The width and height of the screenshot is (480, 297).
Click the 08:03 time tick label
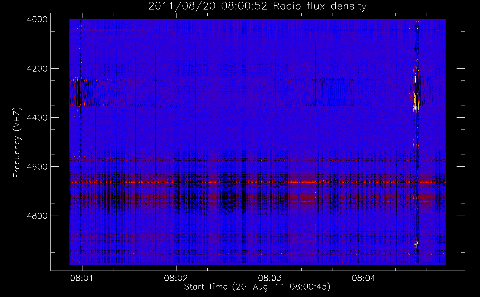(x=270, y=278)
